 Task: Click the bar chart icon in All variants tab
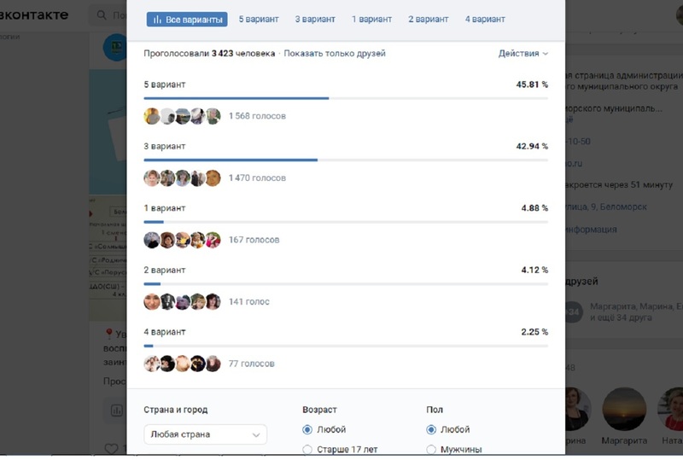click(158, 19)
